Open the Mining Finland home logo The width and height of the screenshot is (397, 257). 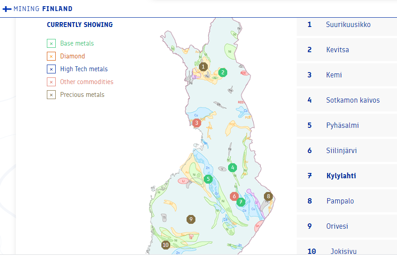point(38,9)
